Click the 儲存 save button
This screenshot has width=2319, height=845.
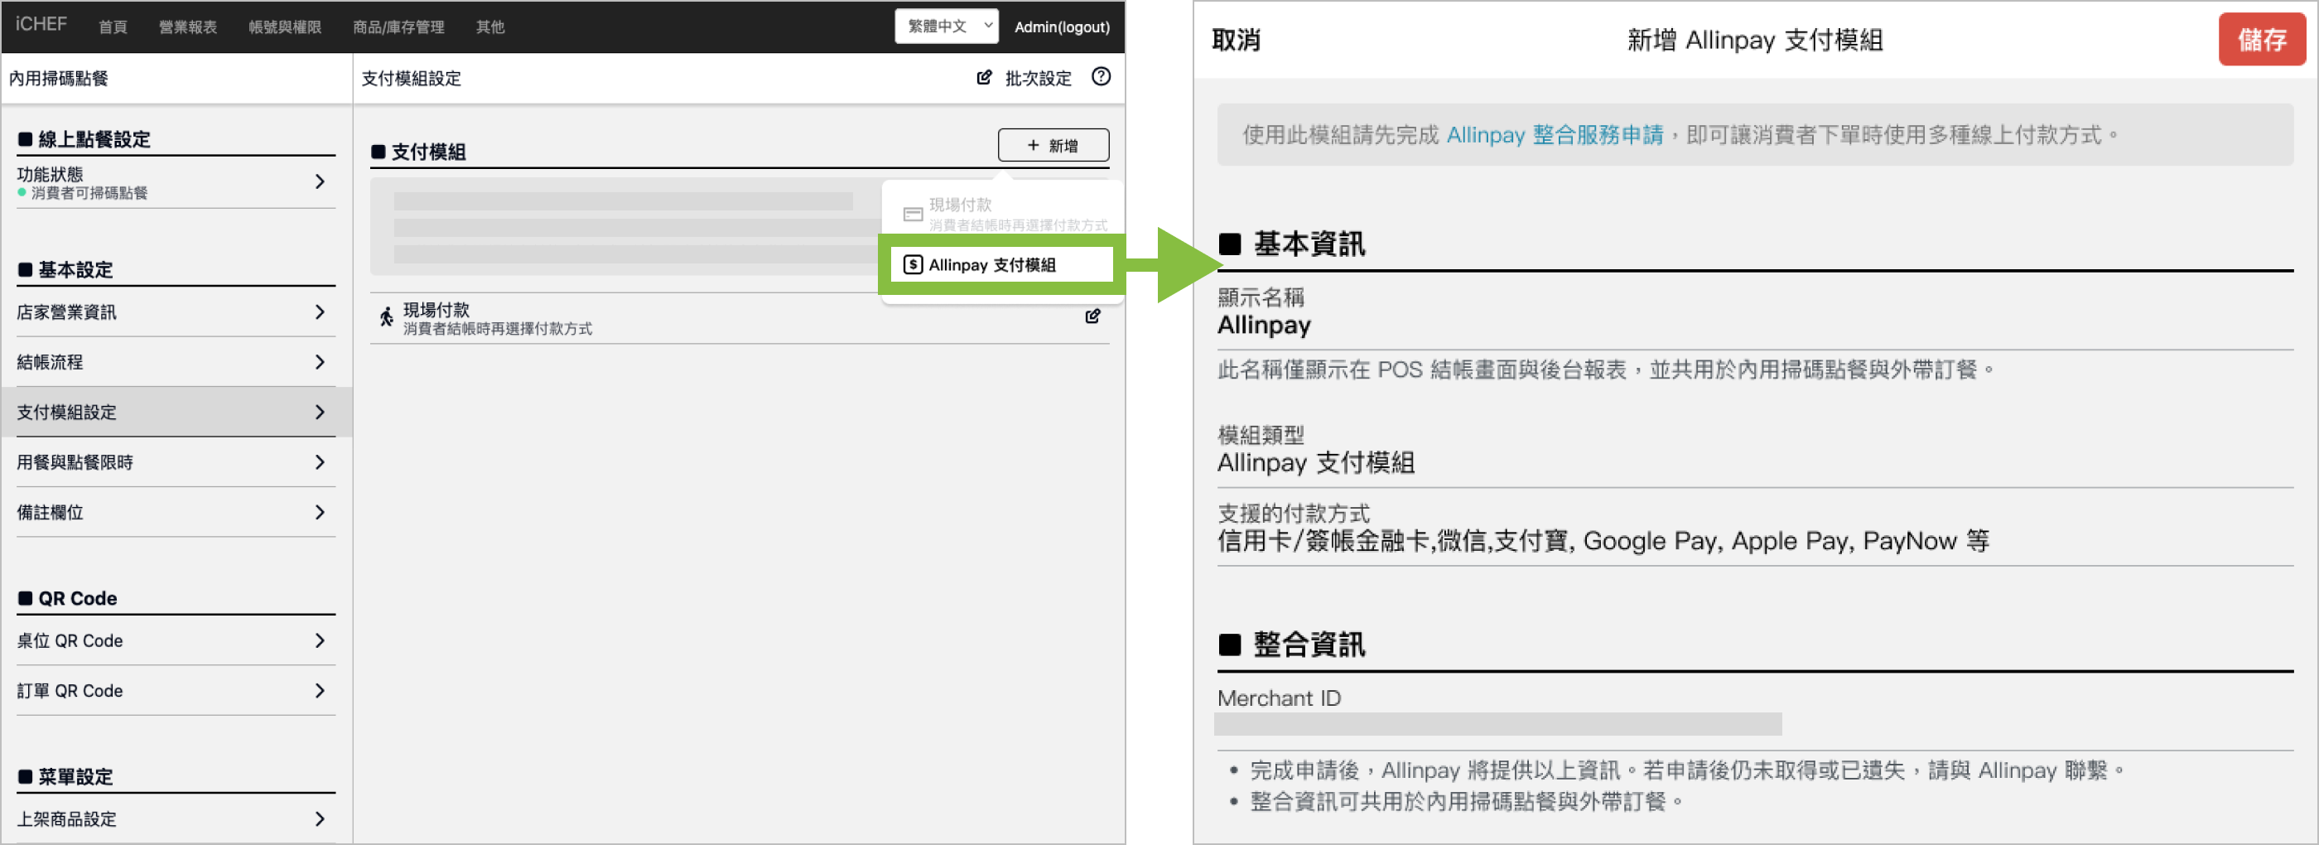pos(2260,40)
